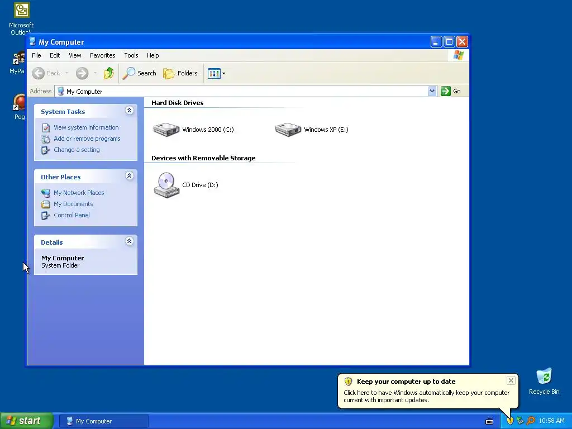572x429 pixels.
Task: Click the Back navigation button
Action: [46, 73]
